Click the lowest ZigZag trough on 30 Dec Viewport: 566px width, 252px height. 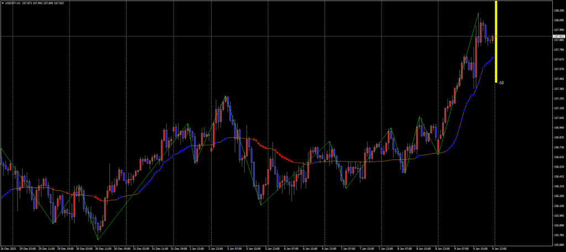tap(98, 239)
